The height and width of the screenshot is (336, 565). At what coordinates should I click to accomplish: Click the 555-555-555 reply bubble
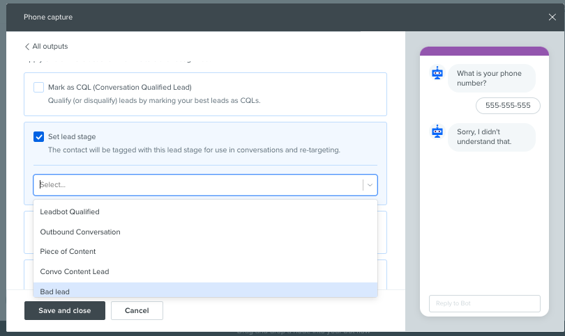[x=508, y=106]
